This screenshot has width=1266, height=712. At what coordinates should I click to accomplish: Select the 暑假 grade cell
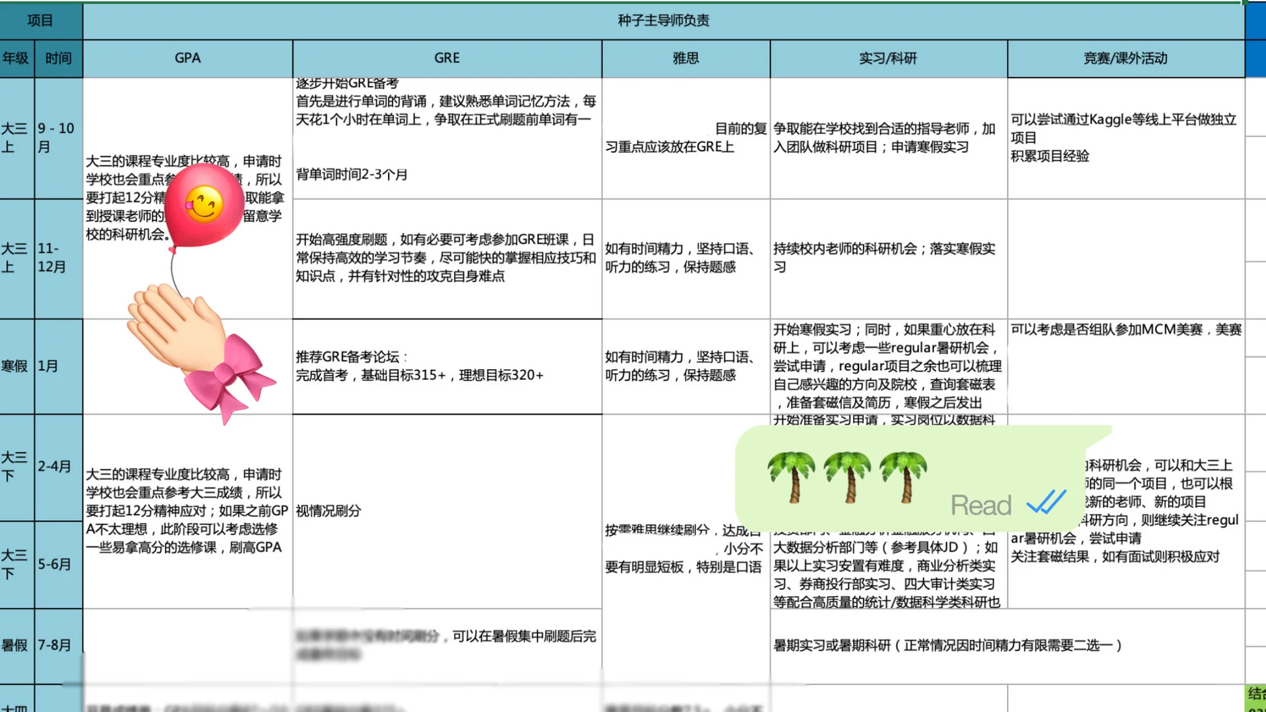[x=16, y=645]
